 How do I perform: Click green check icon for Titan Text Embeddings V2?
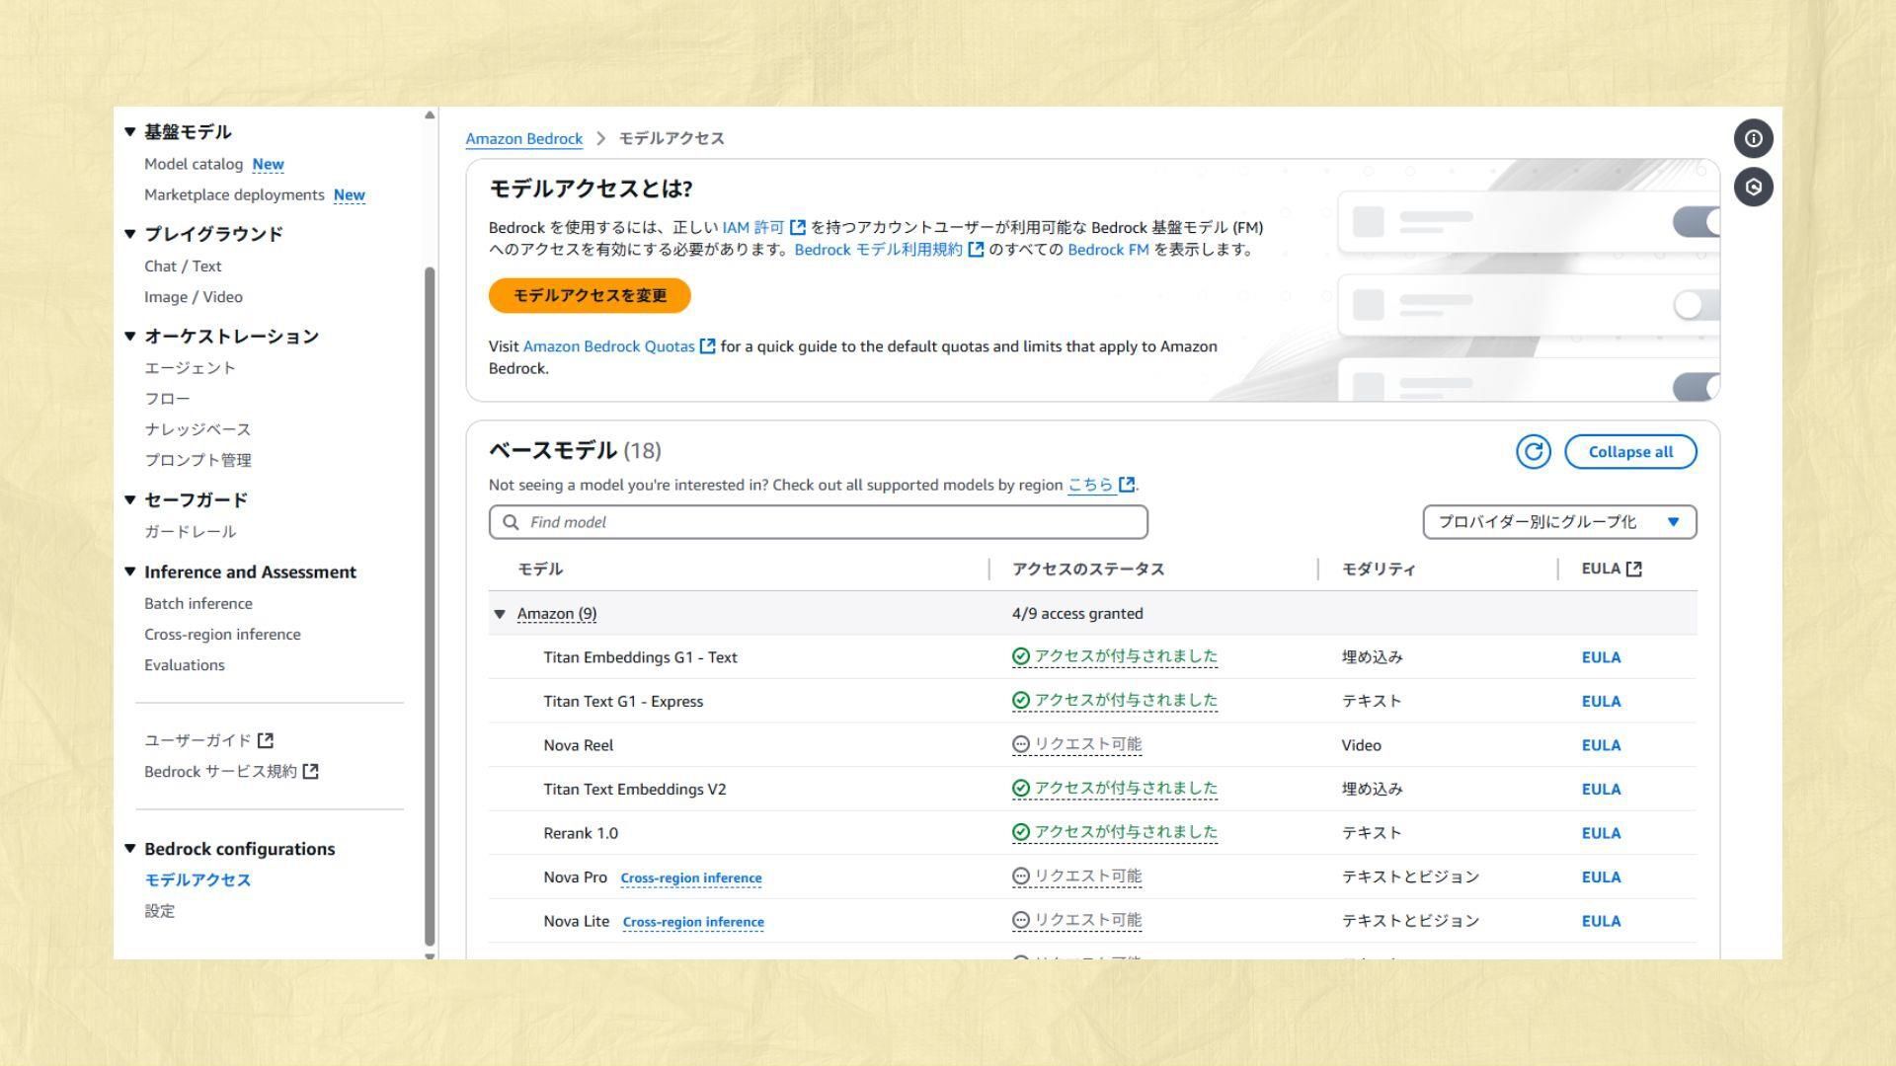pyautogui.click(x=1021, y=789)
